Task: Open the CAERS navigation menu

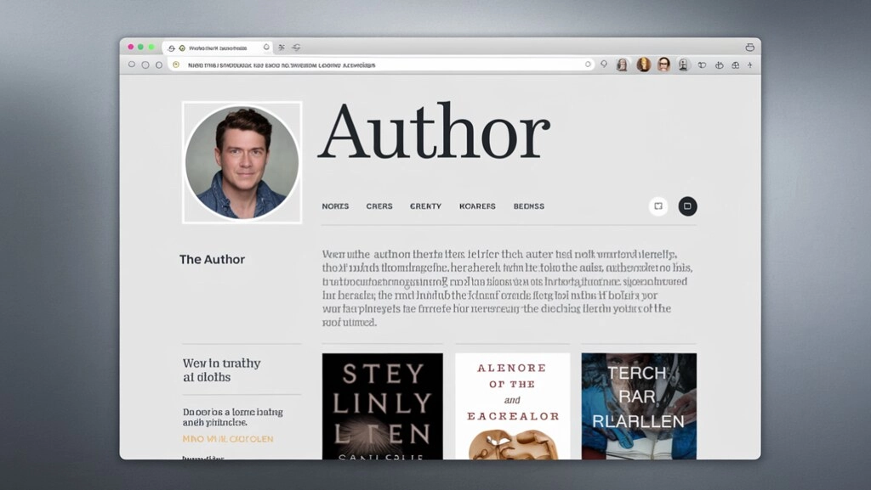Action: [379, 206]
